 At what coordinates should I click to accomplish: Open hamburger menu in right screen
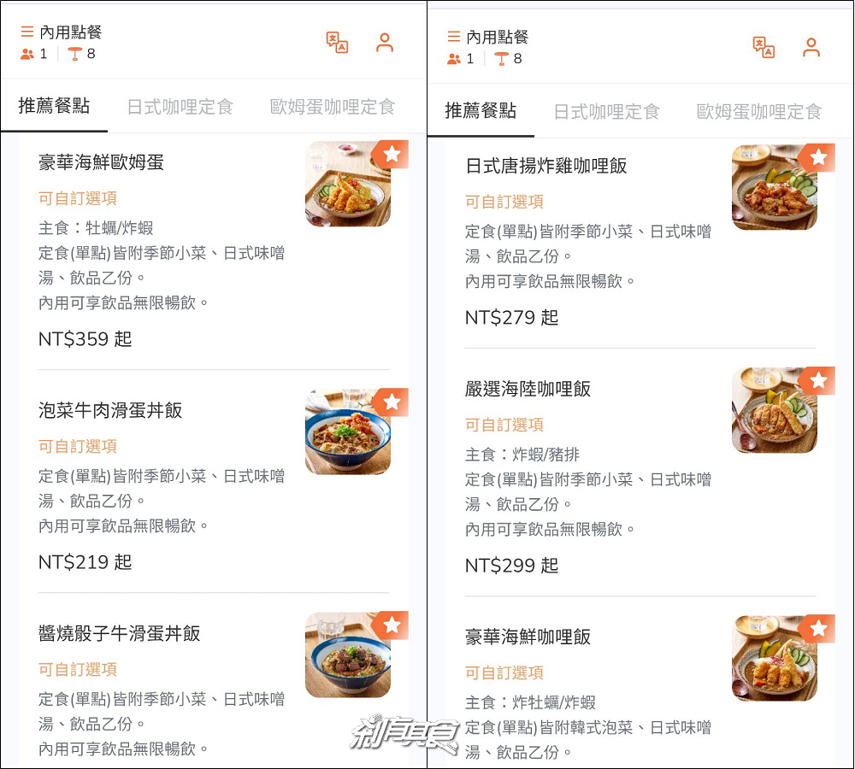[x=454, y=37]
